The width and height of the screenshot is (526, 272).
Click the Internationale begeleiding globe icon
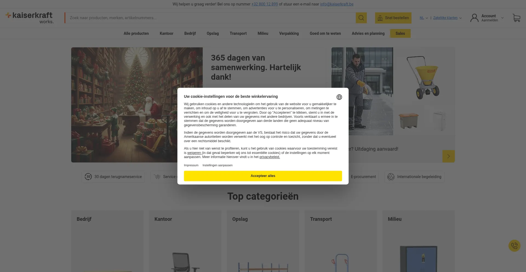(x=391, y=177)
